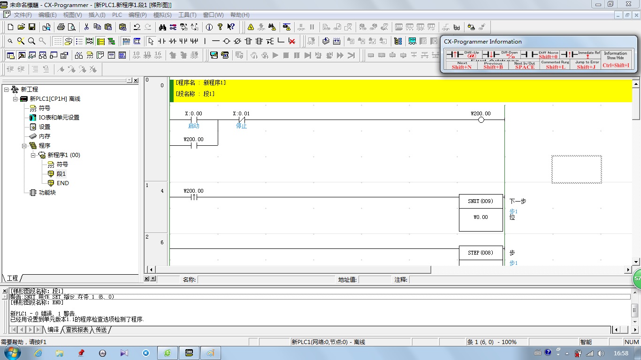
Task: Toggle the output window view button
Action: tap(22, 55)
